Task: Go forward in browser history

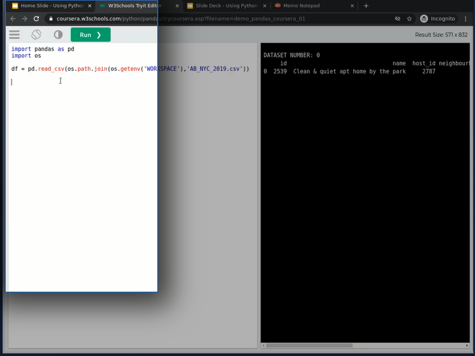Action: (x=25, y=19)
